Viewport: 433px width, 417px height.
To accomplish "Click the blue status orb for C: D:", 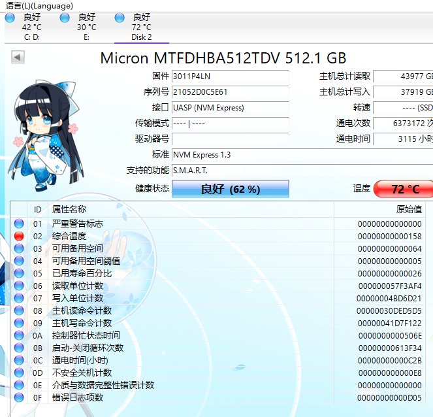I will tap(10, 18).
